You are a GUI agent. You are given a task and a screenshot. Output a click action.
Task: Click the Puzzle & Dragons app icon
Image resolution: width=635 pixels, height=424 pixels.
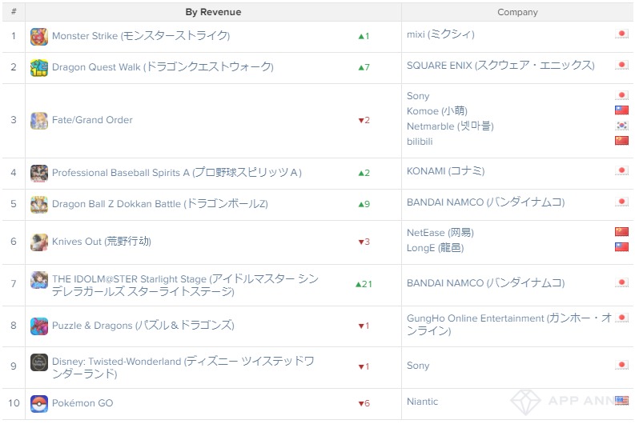click(39, 326)
